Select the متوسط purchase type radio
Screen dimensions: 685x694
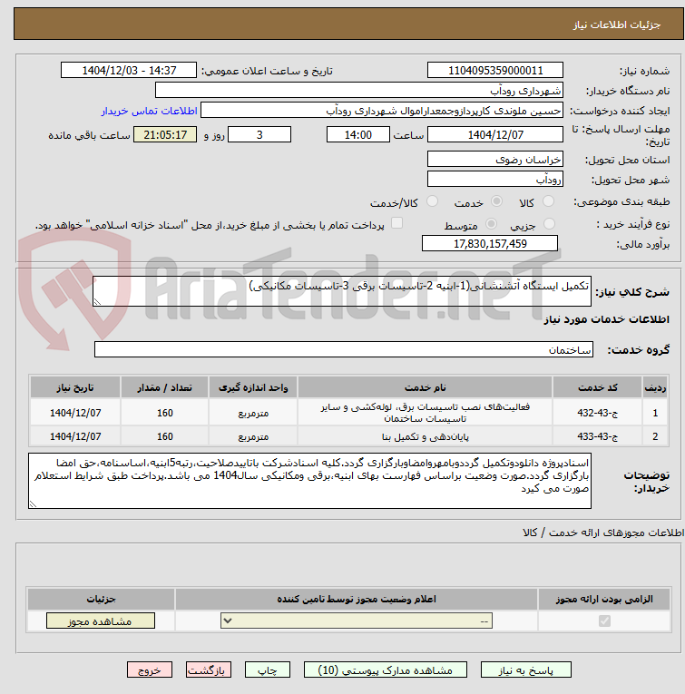point(491,224)
